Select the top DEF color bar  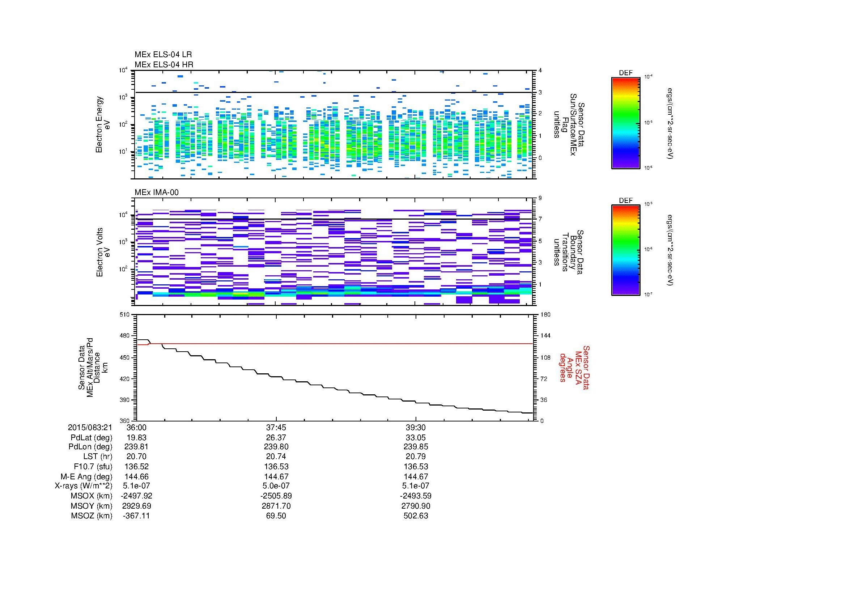pos(626,123)
